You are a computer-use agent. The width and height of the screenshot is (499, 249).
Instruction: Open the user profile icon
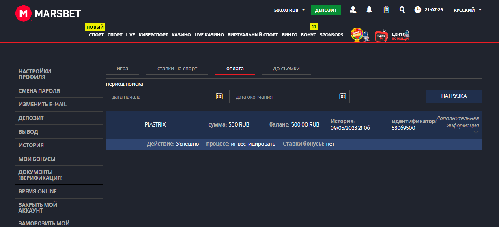tap(353, 10)
